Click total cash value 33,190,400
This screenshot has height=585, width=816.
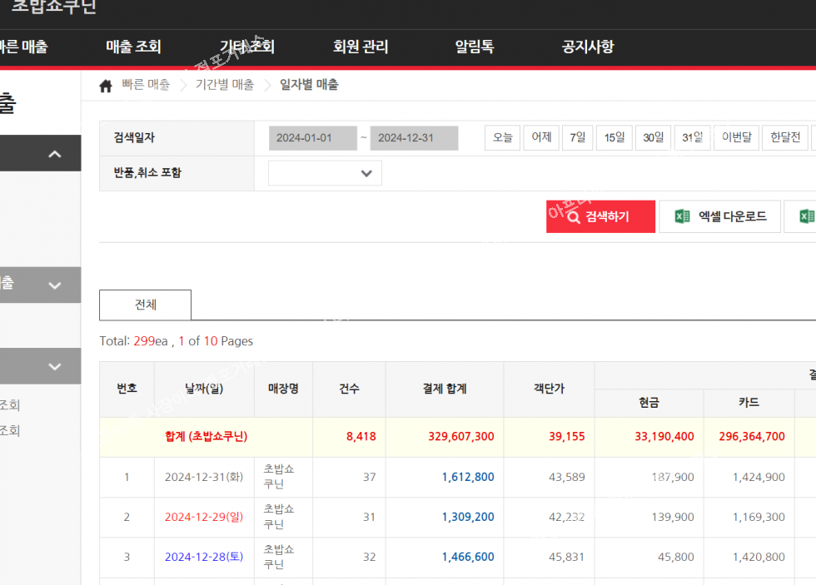(664, 437)
